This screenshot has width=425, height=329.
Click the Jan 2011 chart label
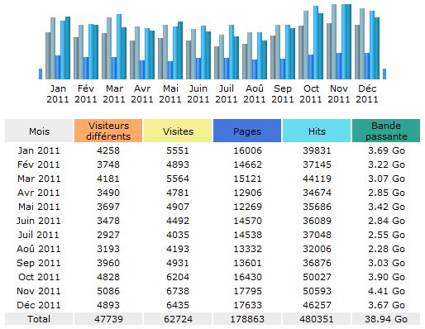(x=58, y=93)
